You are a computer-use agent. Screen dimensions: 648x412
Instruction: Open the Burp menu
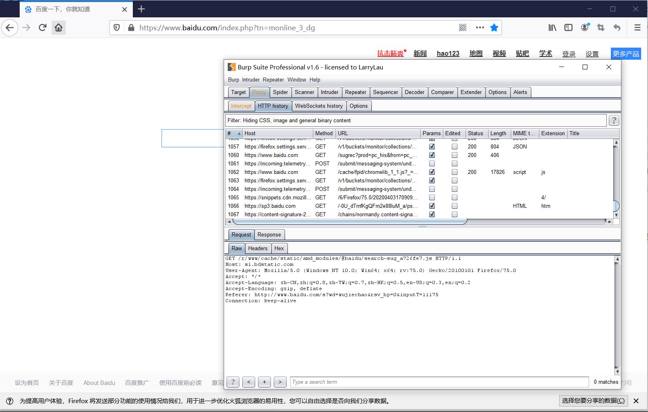pos(233,79)
